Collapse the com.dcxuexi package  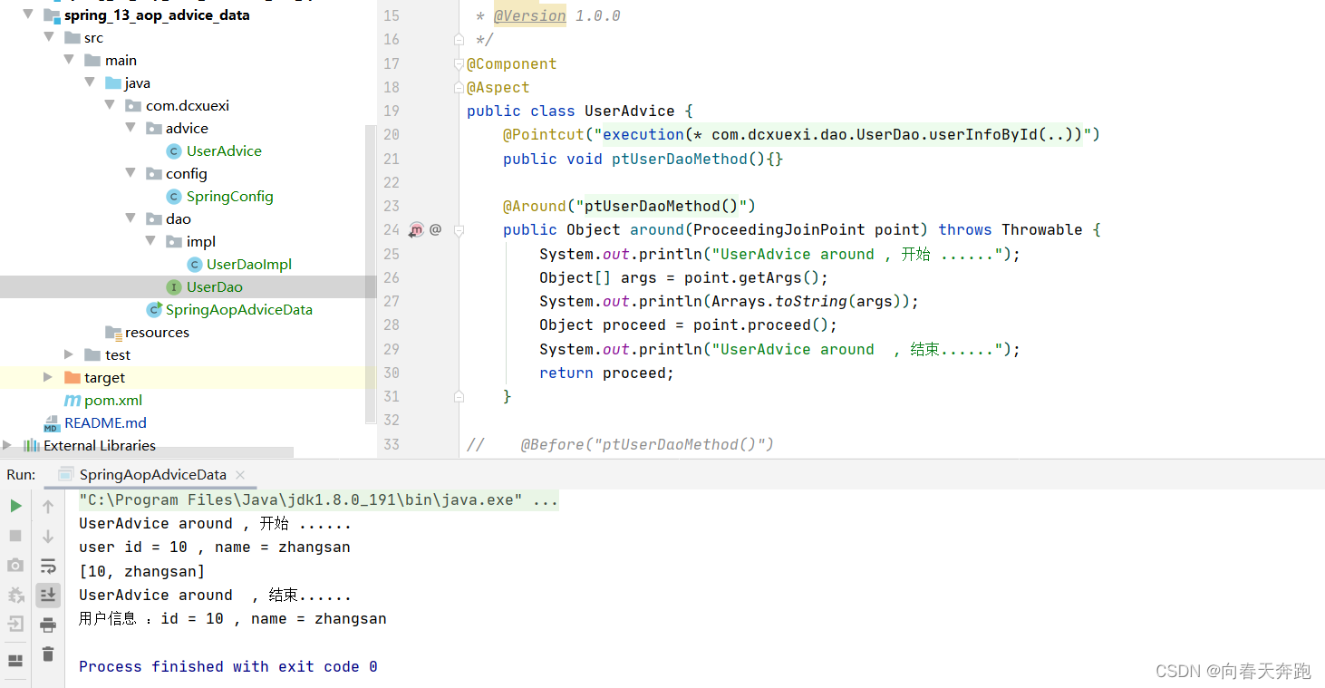coord(111,105)
